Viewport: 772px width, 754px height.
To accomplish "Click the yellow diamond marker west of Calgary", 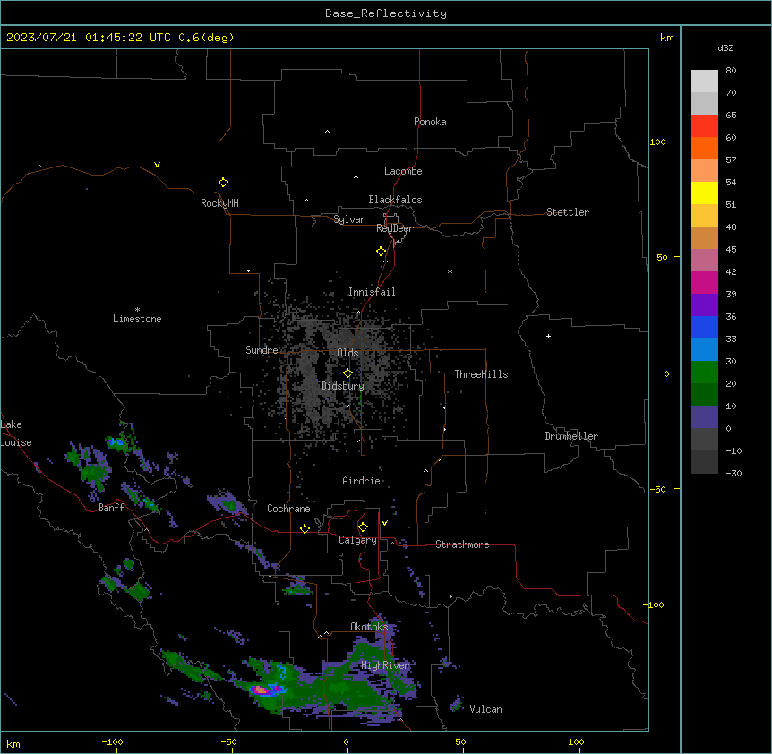I will point(305,528).
